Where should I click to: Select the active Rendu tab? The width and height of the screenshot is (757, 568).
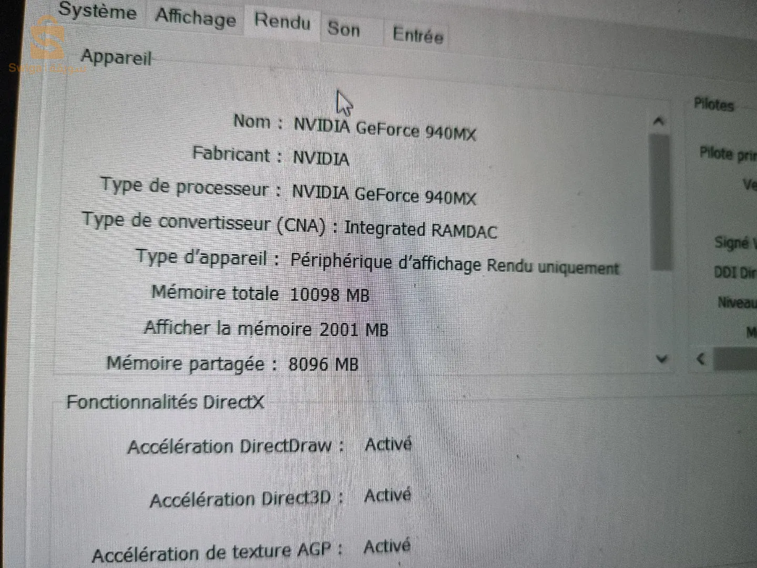point(282,23)
